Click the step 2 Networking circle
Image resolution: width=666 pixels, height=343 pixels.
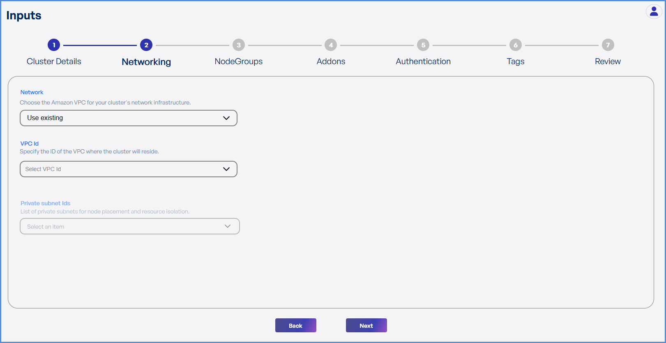(x=146, y=45)
